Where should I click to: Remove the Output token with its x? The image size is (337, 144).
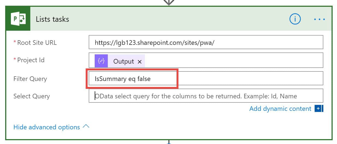(x=140, y=62)
